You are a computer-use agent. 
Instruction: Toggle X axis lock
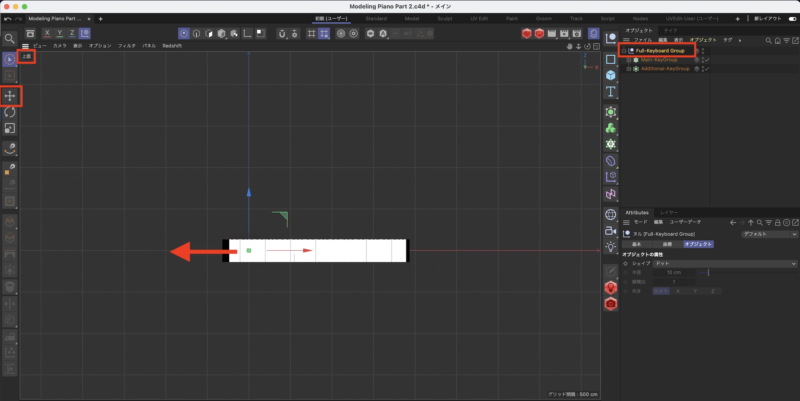(x=47, y=33)
